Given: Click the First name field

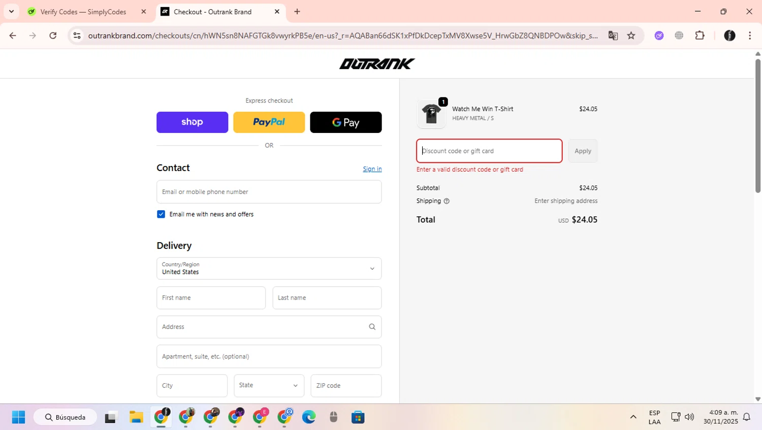Looking at the screenshot, I should [211, 298].
